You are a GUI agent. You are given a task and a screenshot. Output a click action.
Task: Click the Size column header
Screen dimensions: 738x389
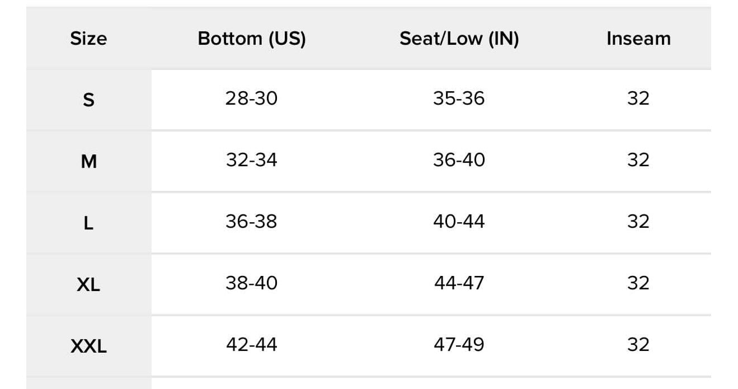[x=88, y=39]
